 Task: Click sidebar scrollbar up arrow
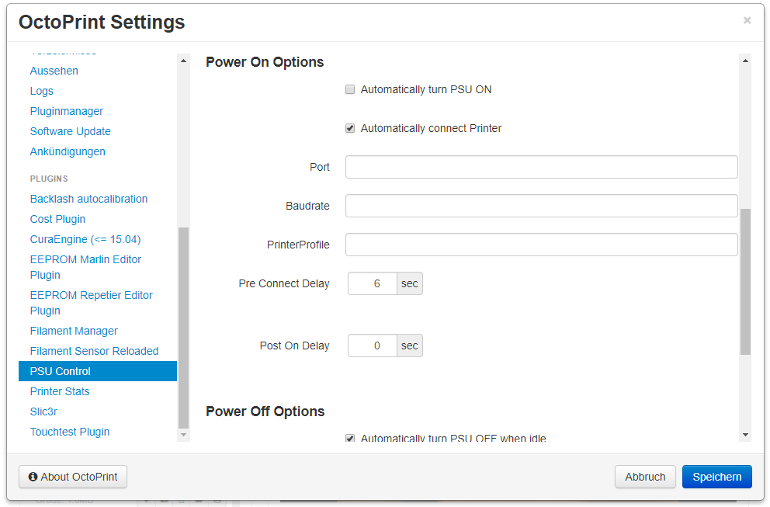coord(183,61)
